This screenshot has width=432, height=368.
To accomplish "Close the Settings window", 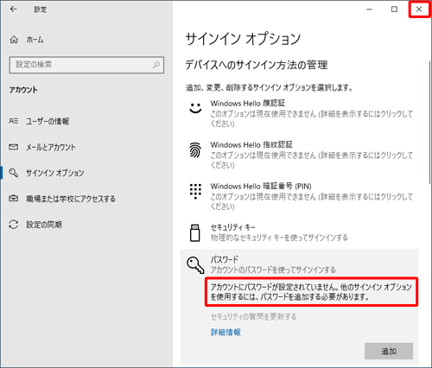I will (x=419, y=10).
